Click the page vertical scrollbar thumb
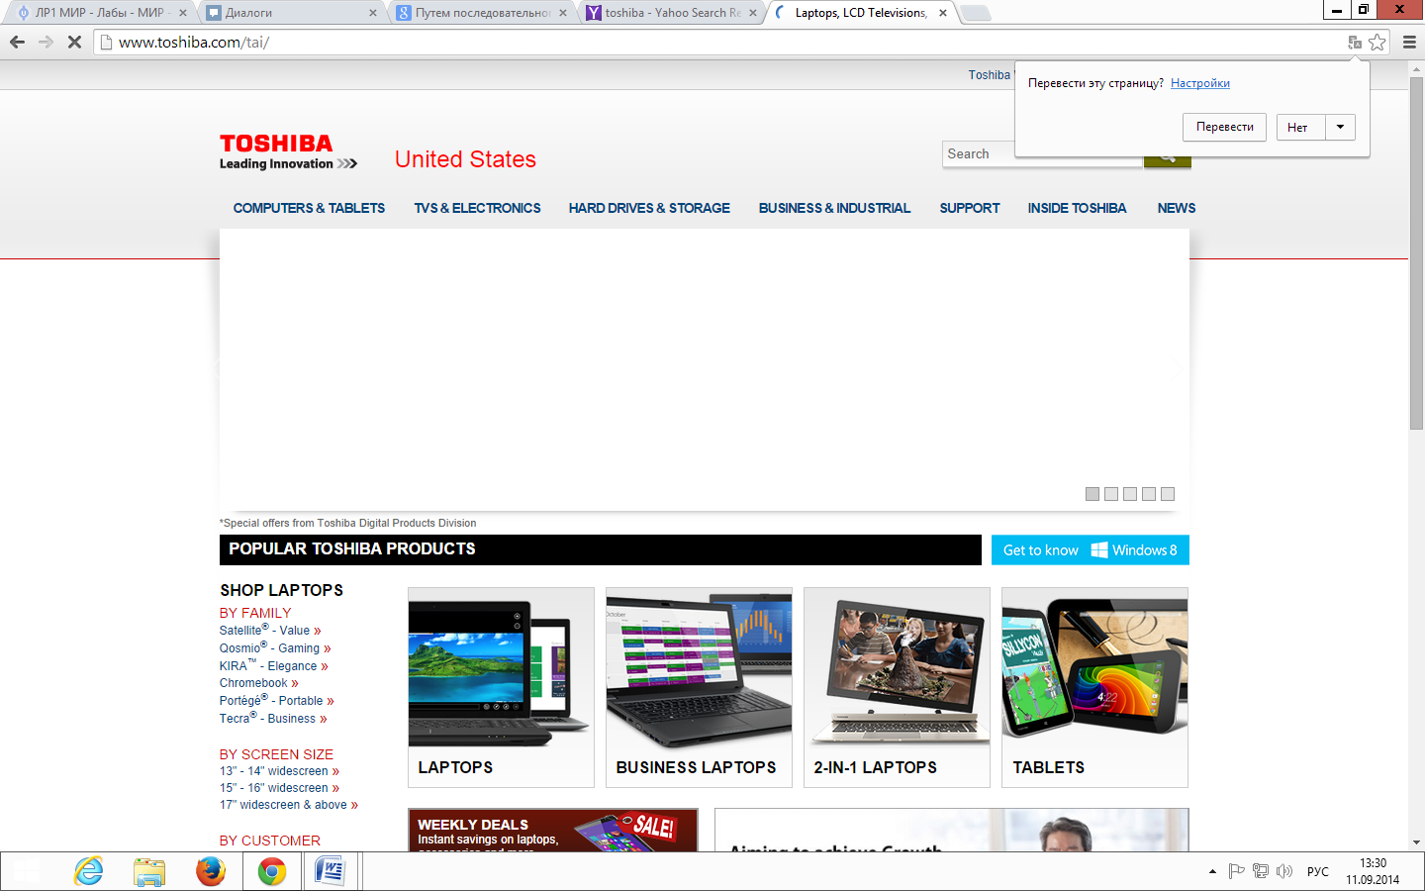1425x891 pixels. pyautogui.click(x=1416, y=252)
